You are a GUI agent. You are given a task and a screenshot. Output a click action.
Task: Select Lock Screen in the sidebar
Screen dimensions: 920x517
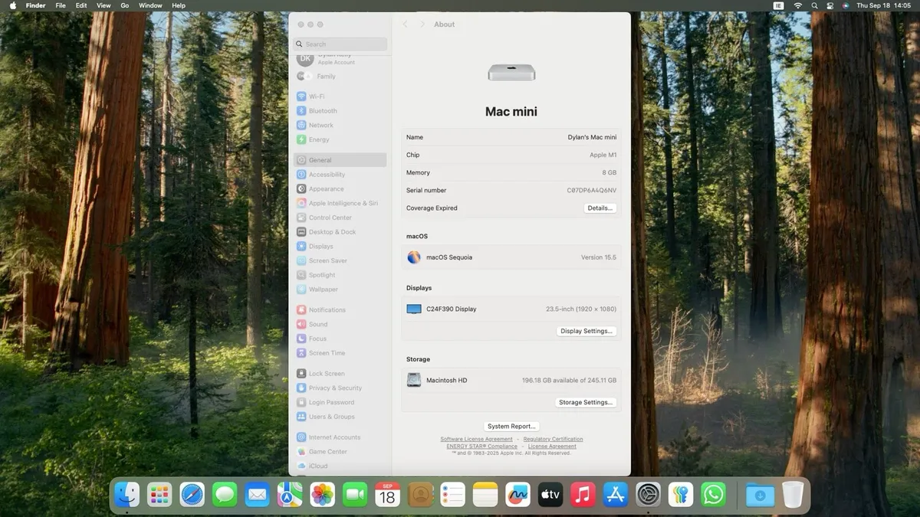click(340, 374)
